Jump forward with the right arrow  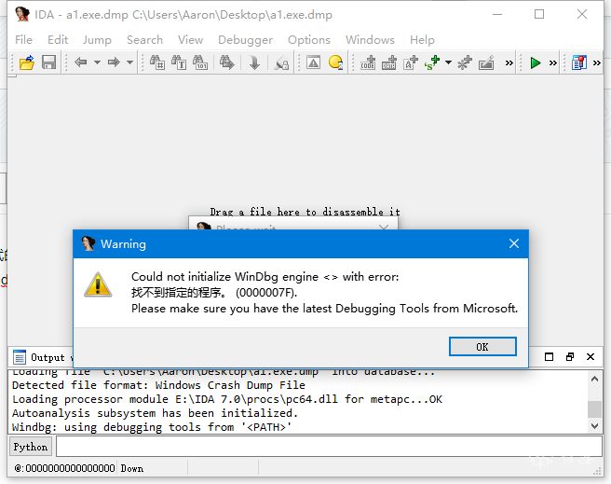click(x=114, y=62)
